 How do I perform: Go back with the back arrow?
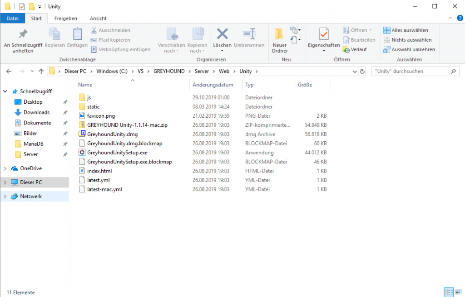9,71
